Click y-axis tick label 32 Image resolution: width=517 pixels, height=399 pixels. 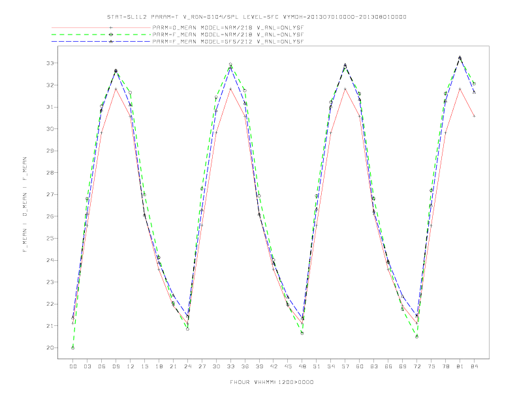pos(50,85)
